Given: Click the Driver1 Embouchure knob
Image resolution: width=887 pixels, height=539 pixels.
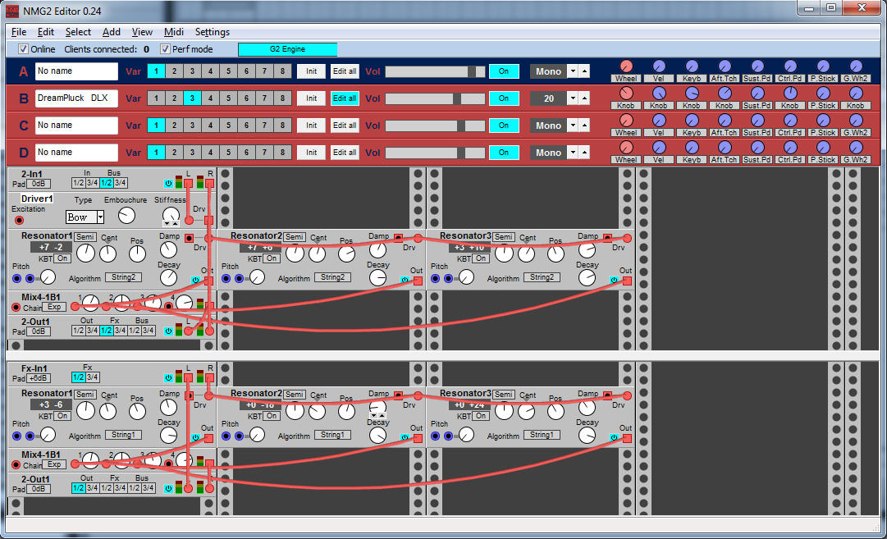Looking at the screenshot, I should [126, 215].
